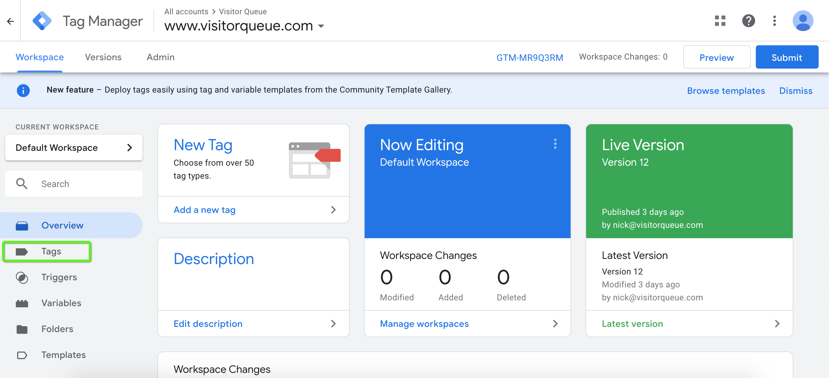The height and width of the screenshot is (378, 829).
Task: Click the Now Editing blue card
Action: 468,181
